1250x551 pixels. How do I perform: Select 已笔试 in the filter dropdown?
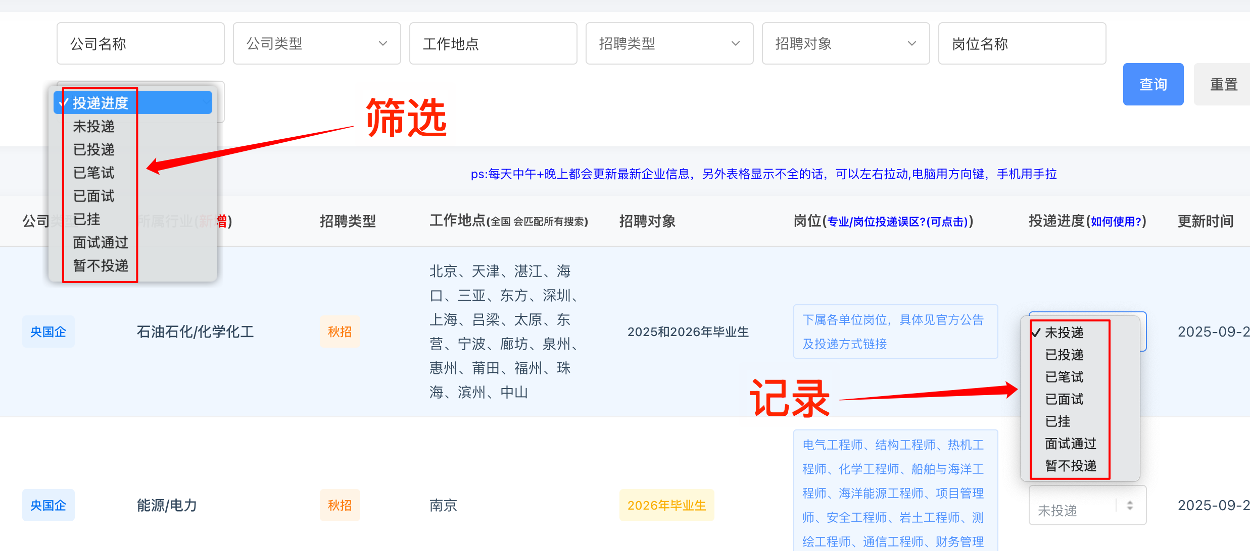pos(94,173)
